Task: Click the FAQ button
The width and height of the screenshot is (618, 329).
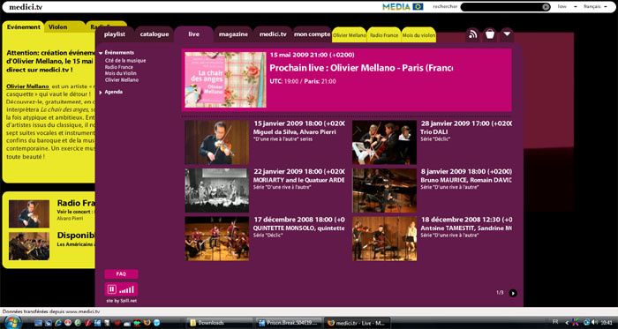Action: click(121, 274)
